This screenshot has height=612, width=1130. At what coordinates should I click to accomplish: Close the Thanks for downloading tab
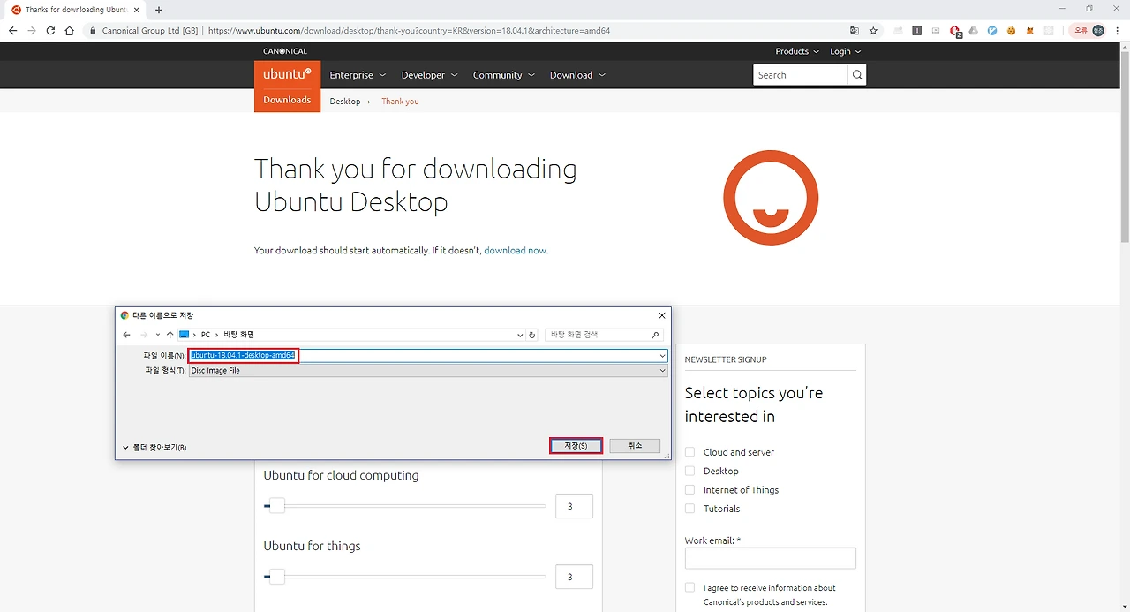pos(136,10)
